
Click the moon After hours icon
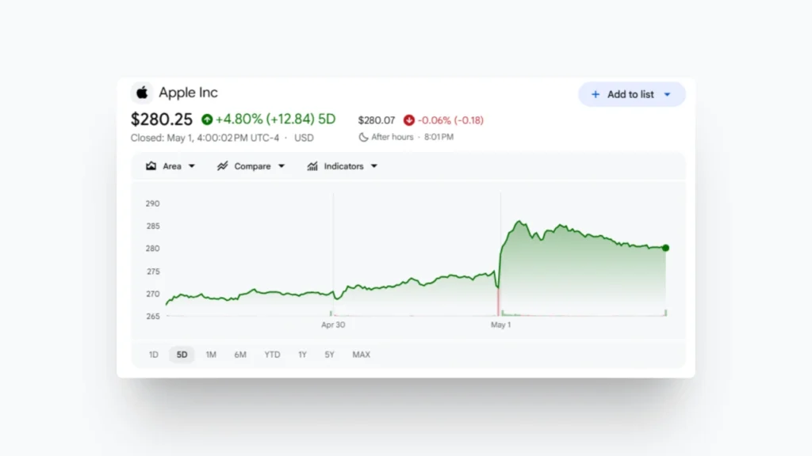363,137
